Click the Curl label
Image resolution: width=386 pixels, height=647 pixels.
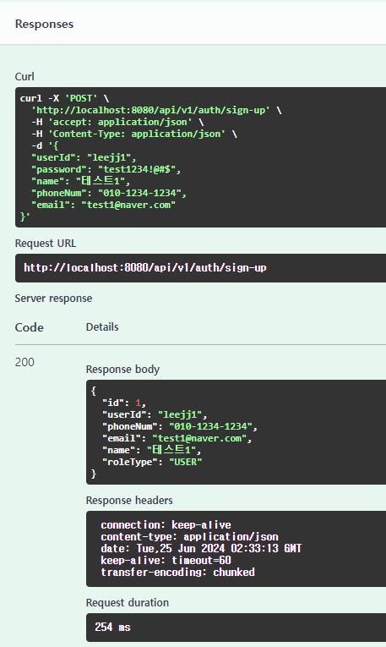tap(24, 77)
